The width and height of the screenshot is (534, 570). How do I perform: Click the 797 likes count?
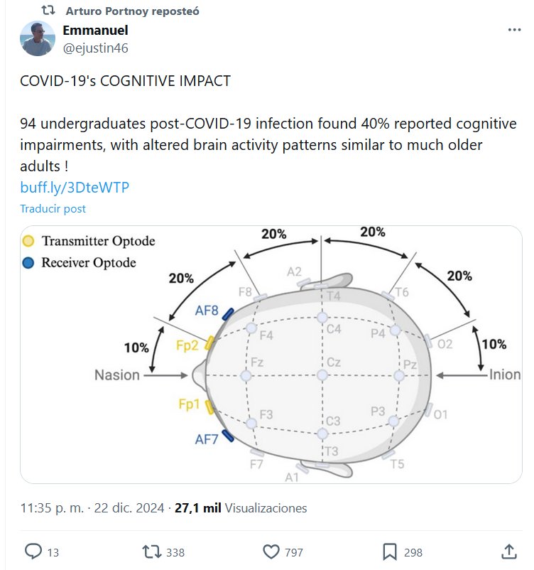click(293, 552)
